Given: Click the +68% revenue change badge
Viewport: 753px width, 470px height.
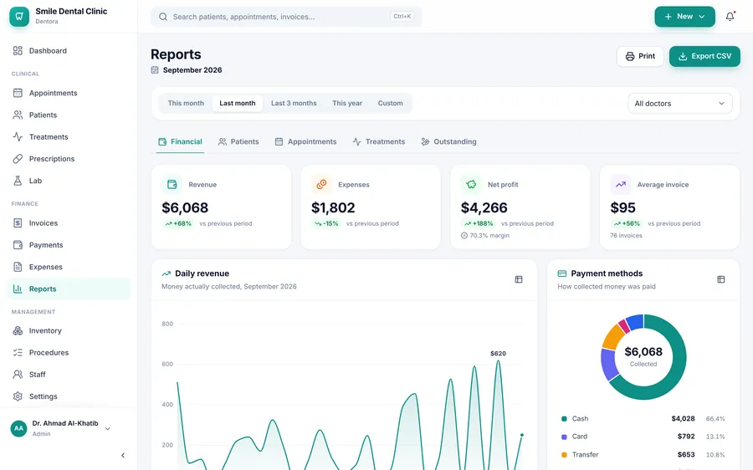Looking at the screenshot, I should [x=178, y=224].
